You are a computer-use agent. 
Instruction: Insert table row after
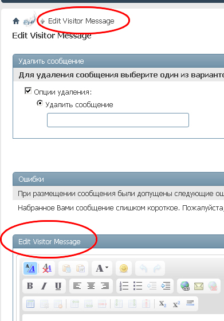(x=88, y=304)
